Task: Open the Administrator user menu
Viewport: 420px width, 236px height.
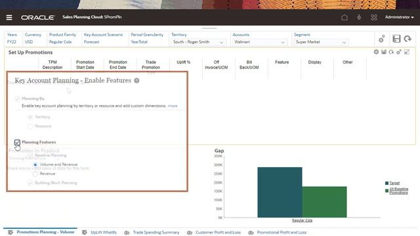Action: (400, 17)
